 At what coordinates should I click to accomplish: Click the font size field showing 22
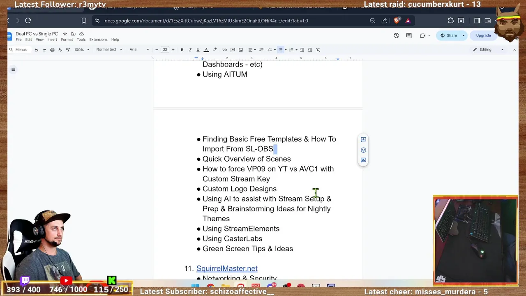coord(165,50)
